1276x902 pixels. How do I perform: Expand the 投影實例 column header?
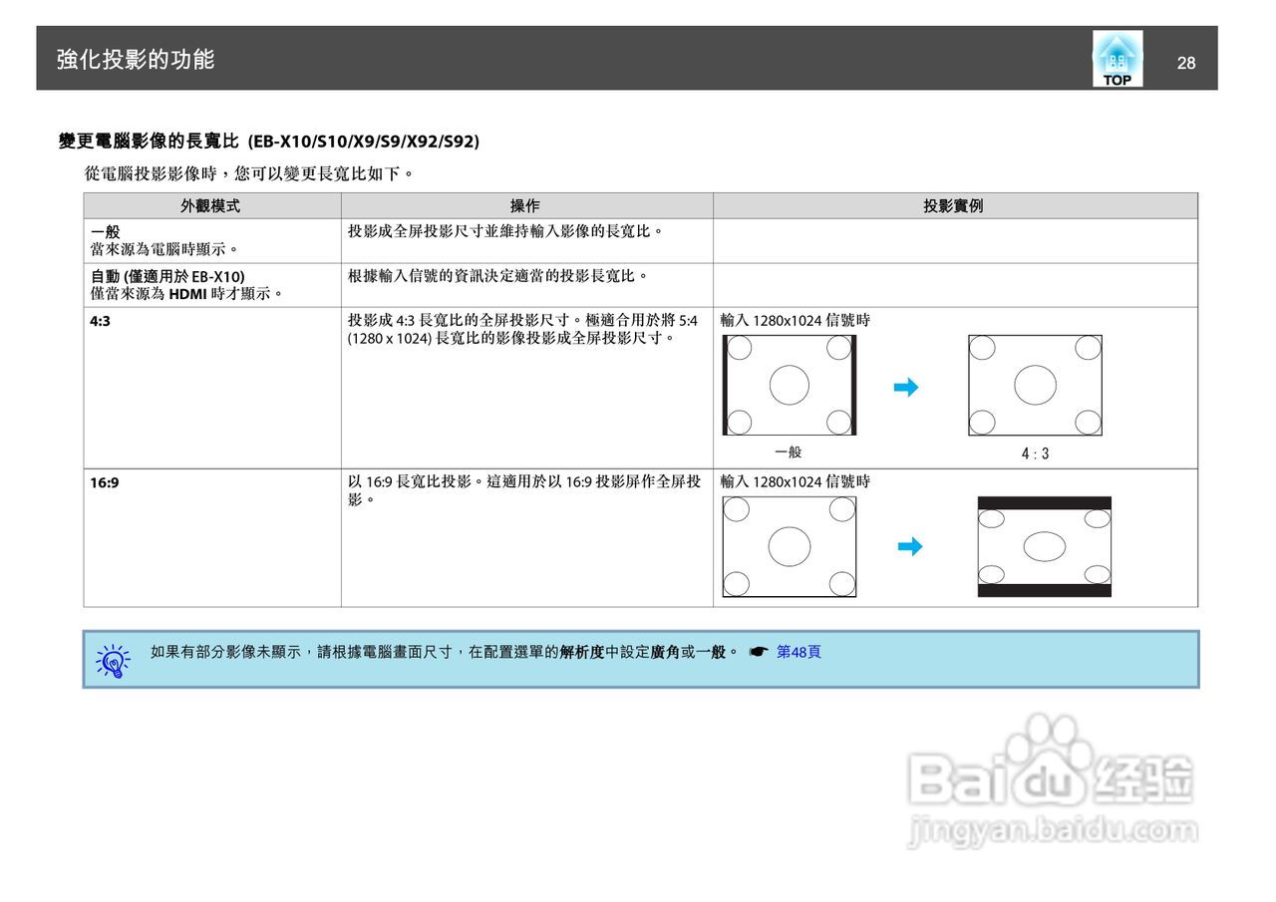click(955, 205)
